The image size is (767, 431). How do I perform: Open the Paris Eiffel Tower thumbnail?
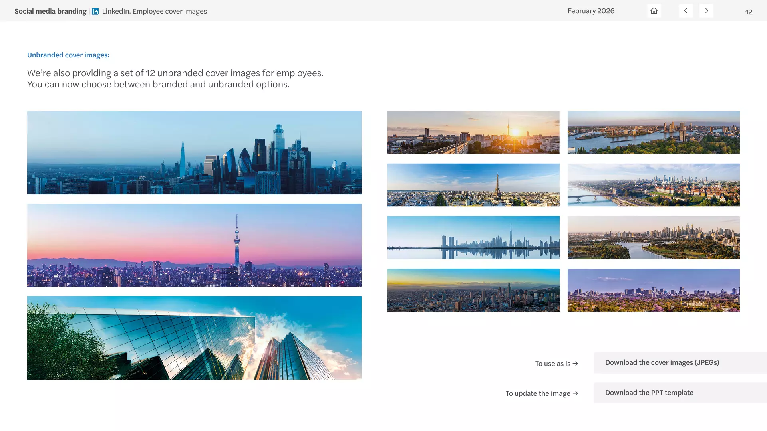pyautogui.click(x=473, y=185)
